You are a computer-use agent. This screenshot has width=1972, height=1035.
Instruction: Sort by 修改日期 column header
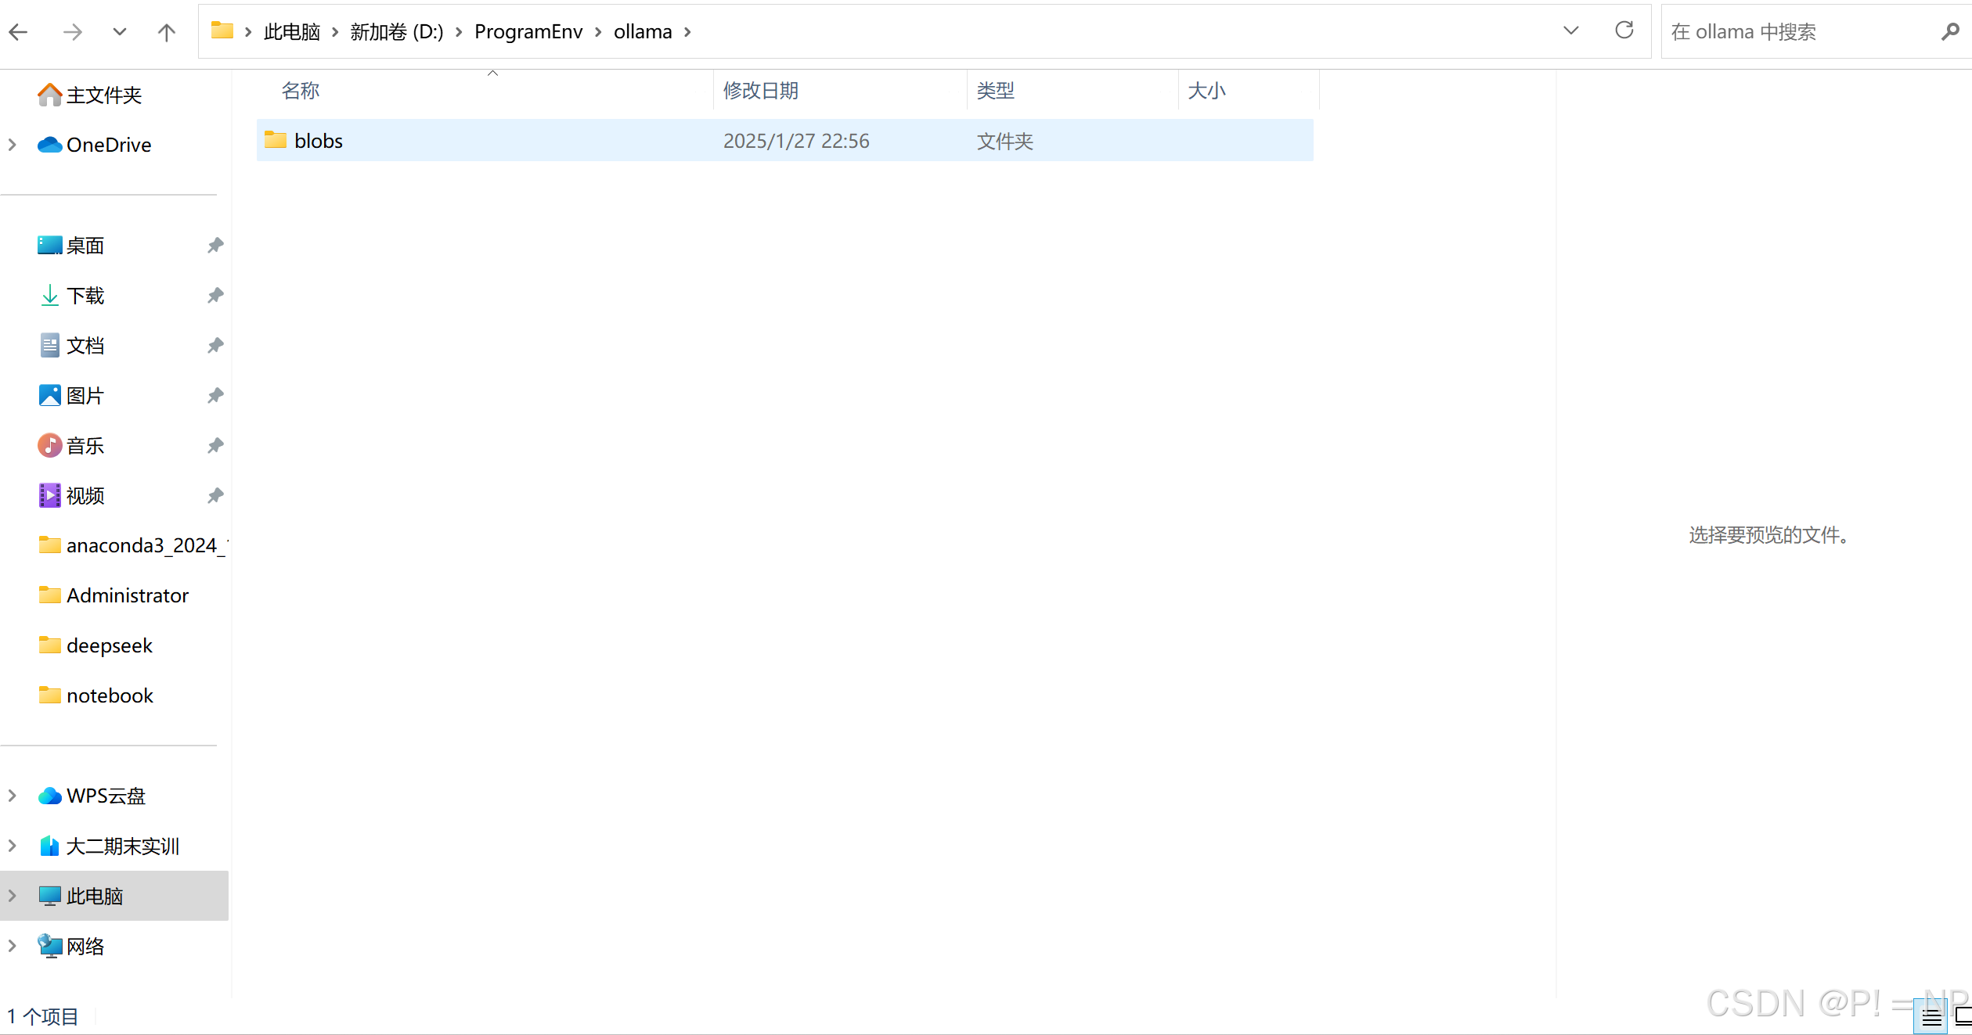pyautogui.click(x=760, y=91)
